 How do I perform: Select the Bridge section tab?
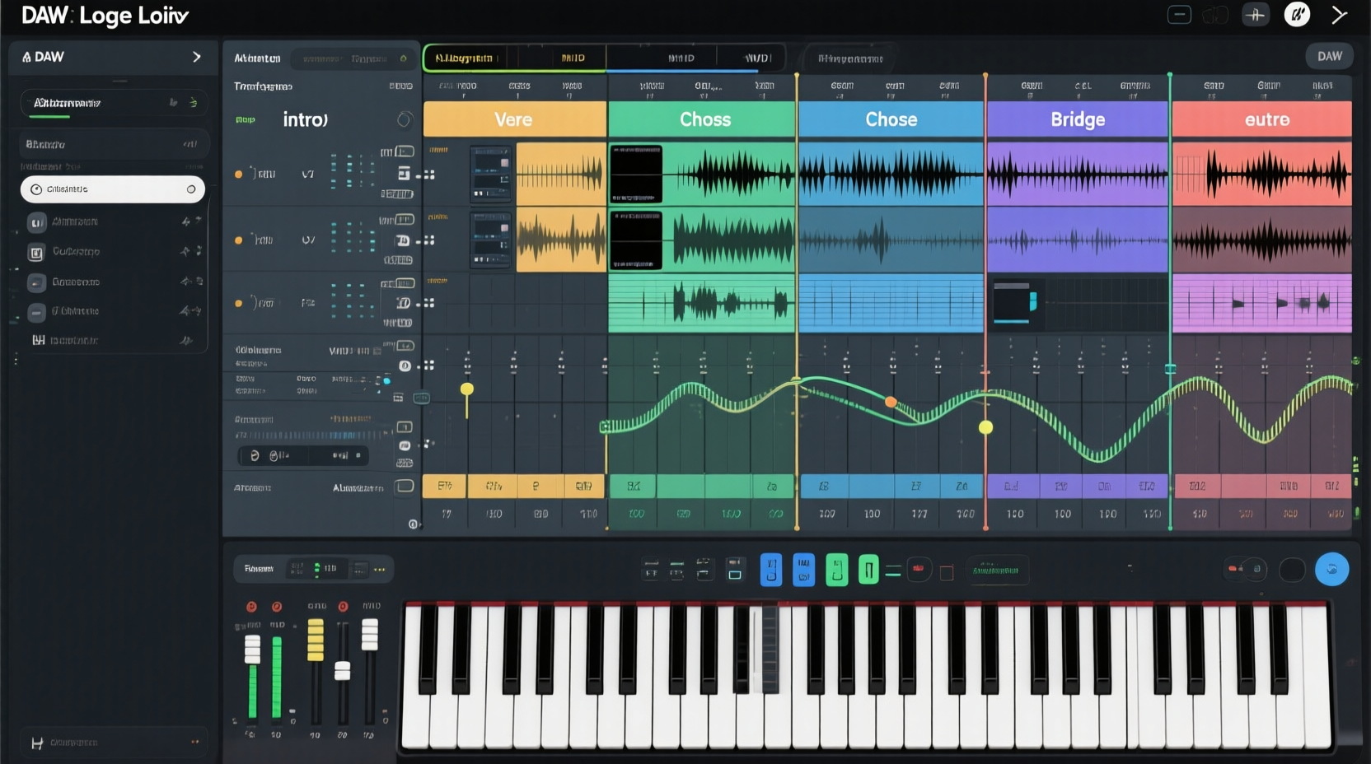1077,119
